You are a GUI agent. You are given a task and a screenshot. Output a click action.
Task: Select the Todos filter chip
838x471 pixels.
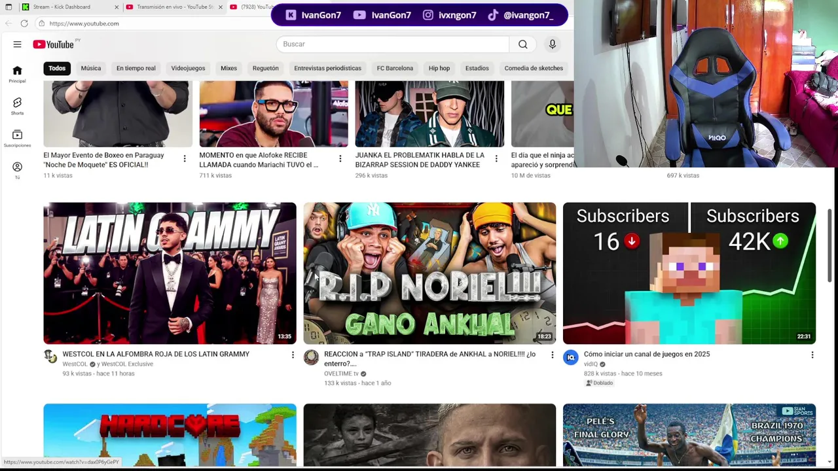pos(57,68)
